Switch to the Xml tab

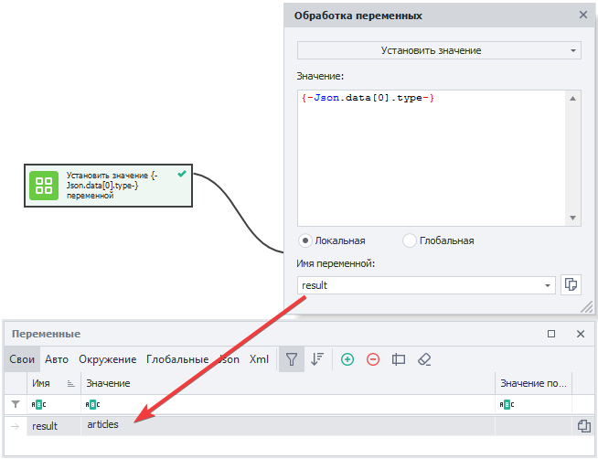click(259, 359)
